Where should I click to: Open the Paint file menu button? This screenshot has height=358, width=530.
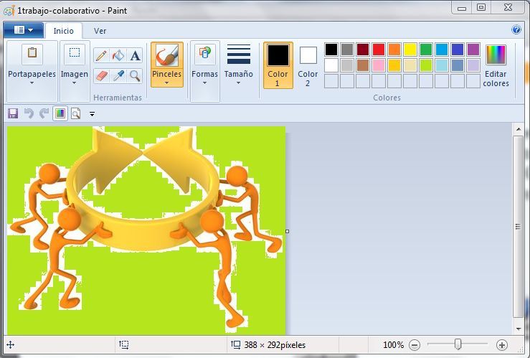click(23, 30)
